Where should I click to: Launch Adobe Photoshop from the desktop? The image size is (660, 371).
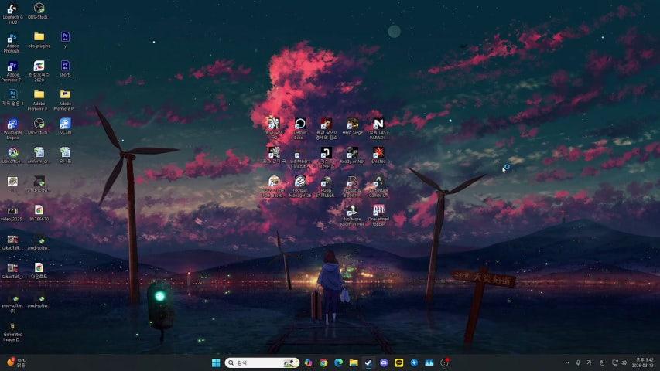tap(12, 39)
